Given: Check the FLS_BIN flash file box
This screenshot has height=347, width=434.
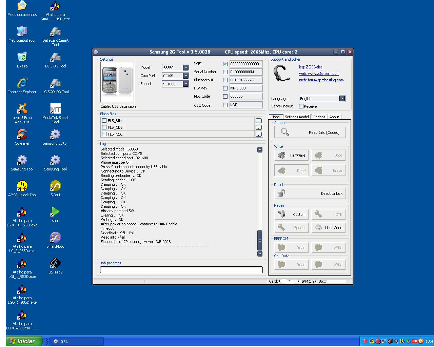Looking at the screenshot, I should point(104,120).
